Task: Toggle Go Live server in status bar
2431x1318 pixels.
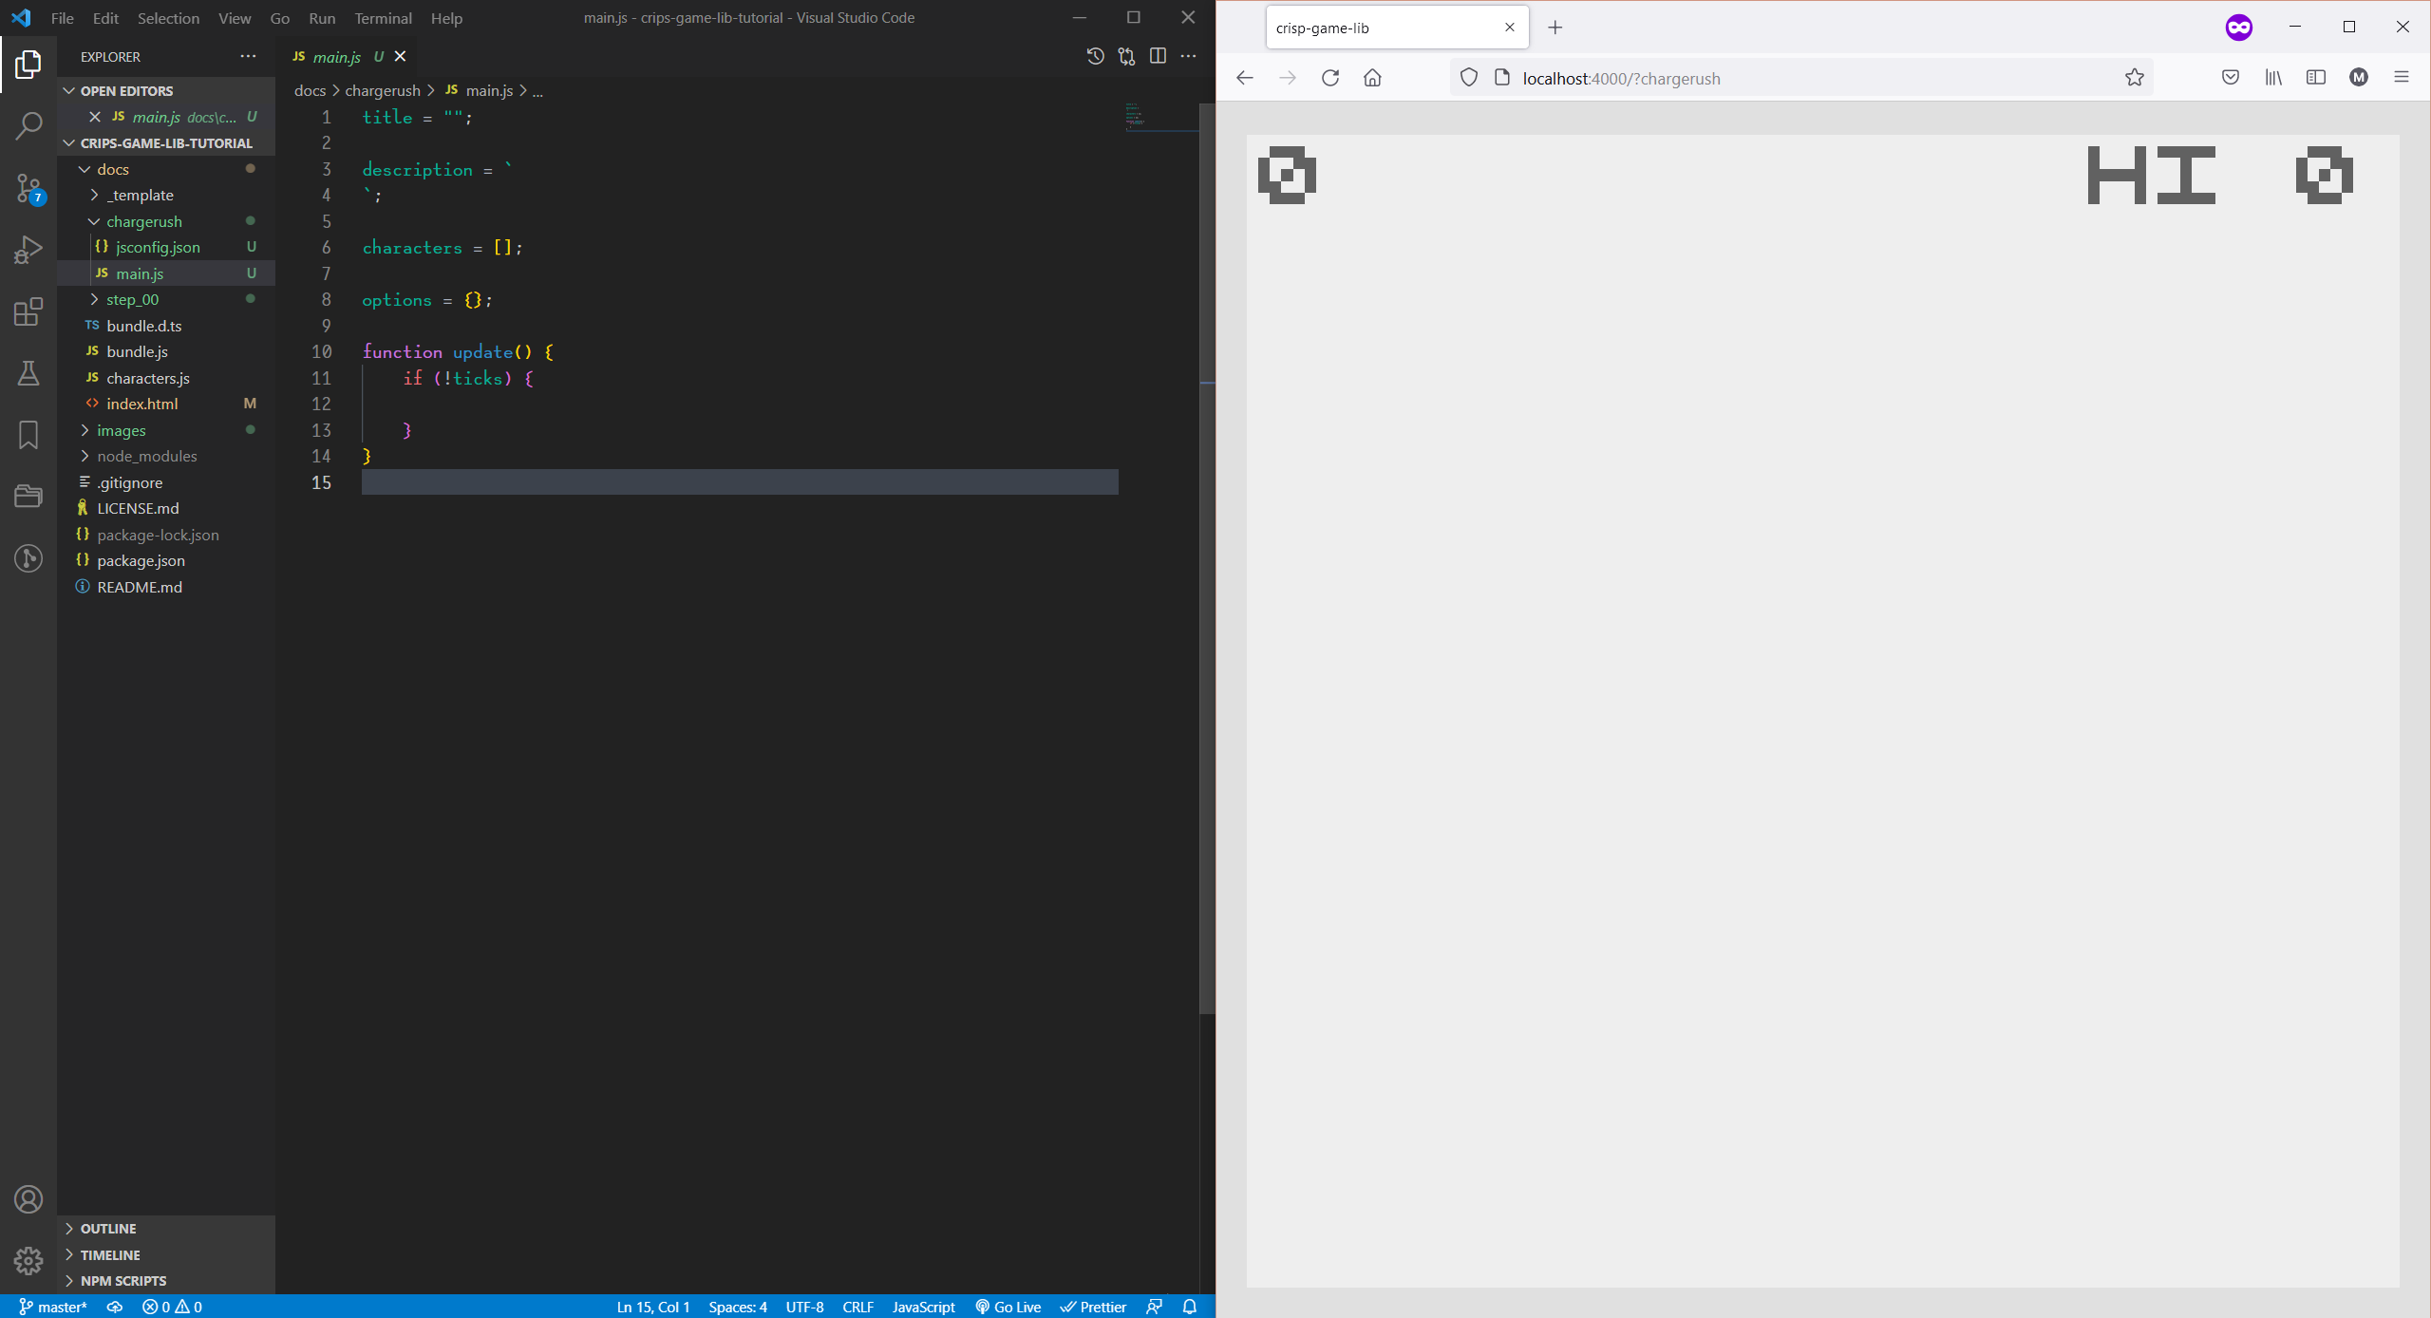Action: (x=1008, y=1307)
